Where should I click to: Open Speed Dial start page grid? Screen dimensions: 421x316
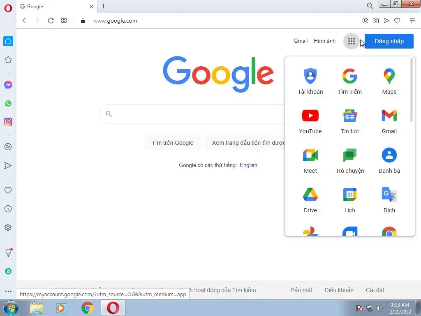click(x=64, y=21)
